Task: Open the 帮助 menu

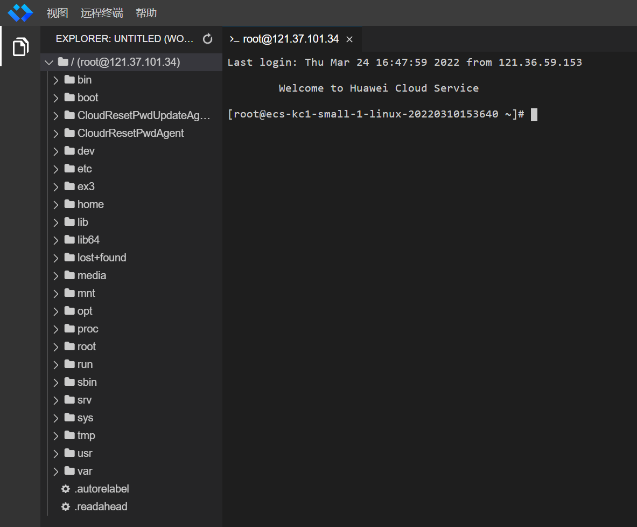Action: pyautogui.click(x=146, y=13)
